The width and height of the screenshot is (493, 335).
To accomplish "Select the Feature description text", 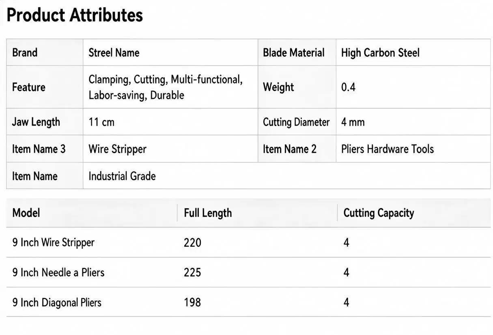I will [x=166, y=87].
